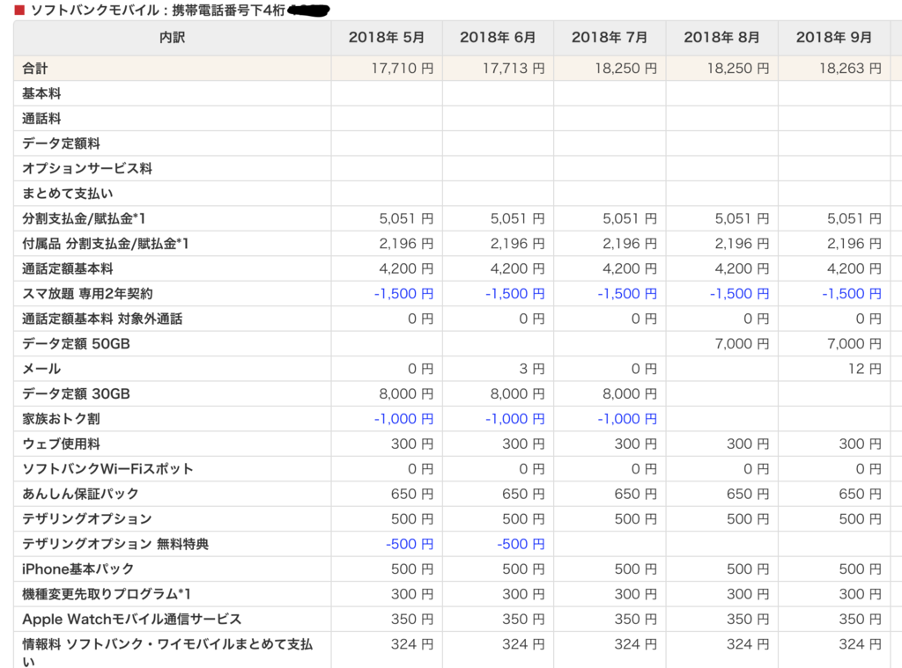Image resolution: width=902 pixels, height=668 pixels.
Task: Click the オプションサービス料 row label
Action: click(x=87, y=168)
